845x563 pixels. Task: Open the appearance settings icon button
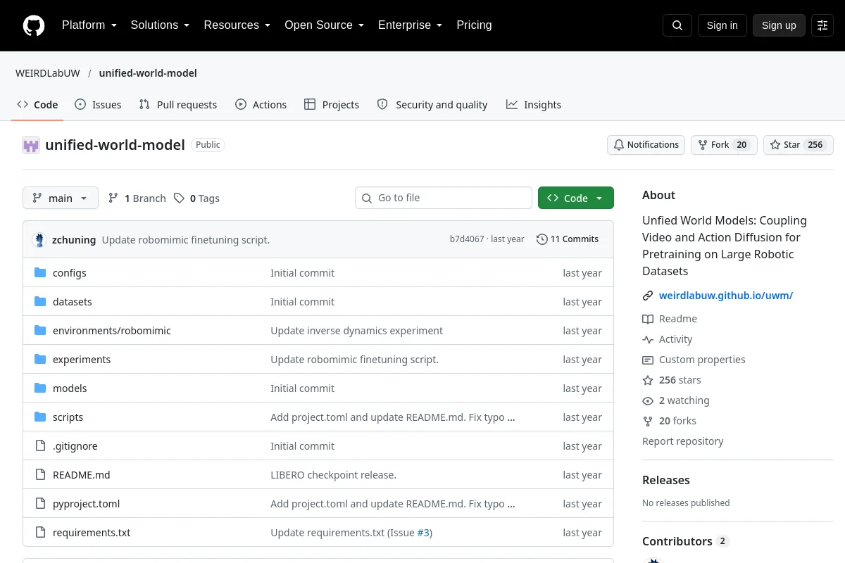tap(822, 25)
